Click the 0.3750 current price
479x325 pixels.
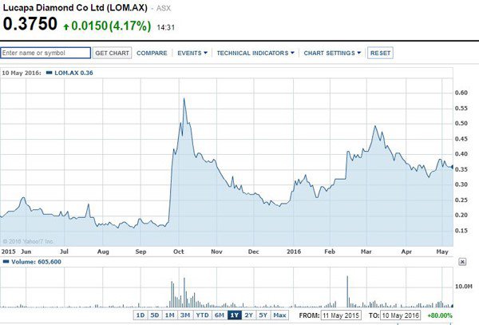pyautogui.click(x=30, y=24)
